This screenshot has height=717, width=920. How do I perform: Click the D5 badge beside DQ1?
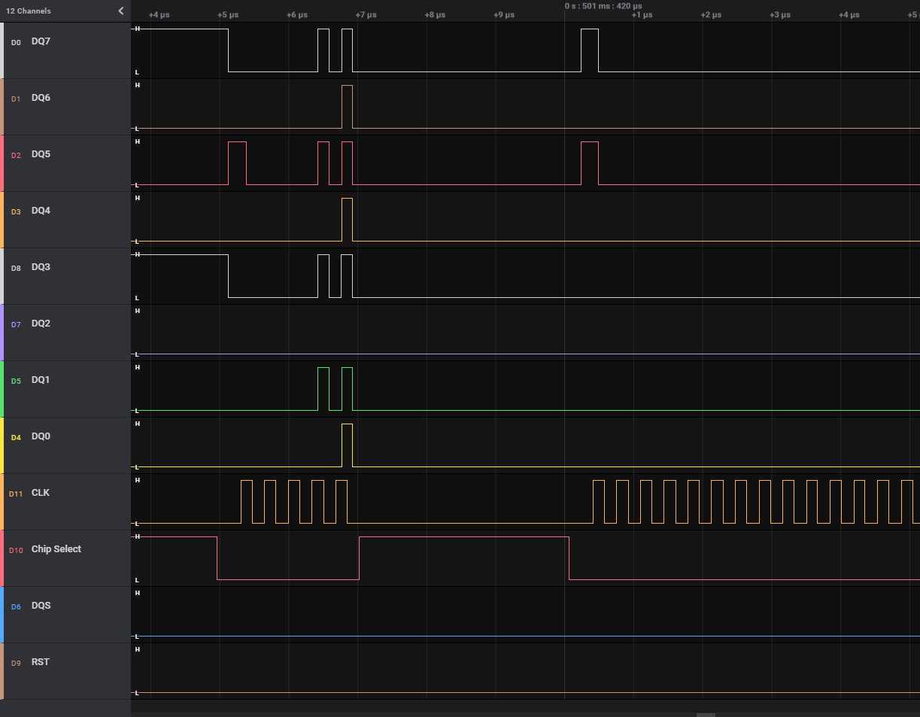tap(14, 381)
